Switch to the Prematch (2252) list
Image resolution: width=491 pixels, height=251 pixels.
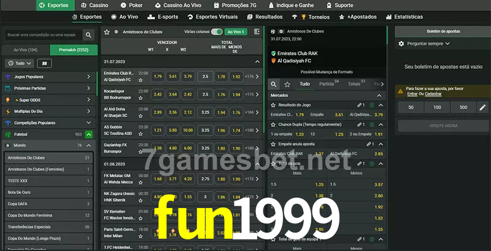coord(73,50)
